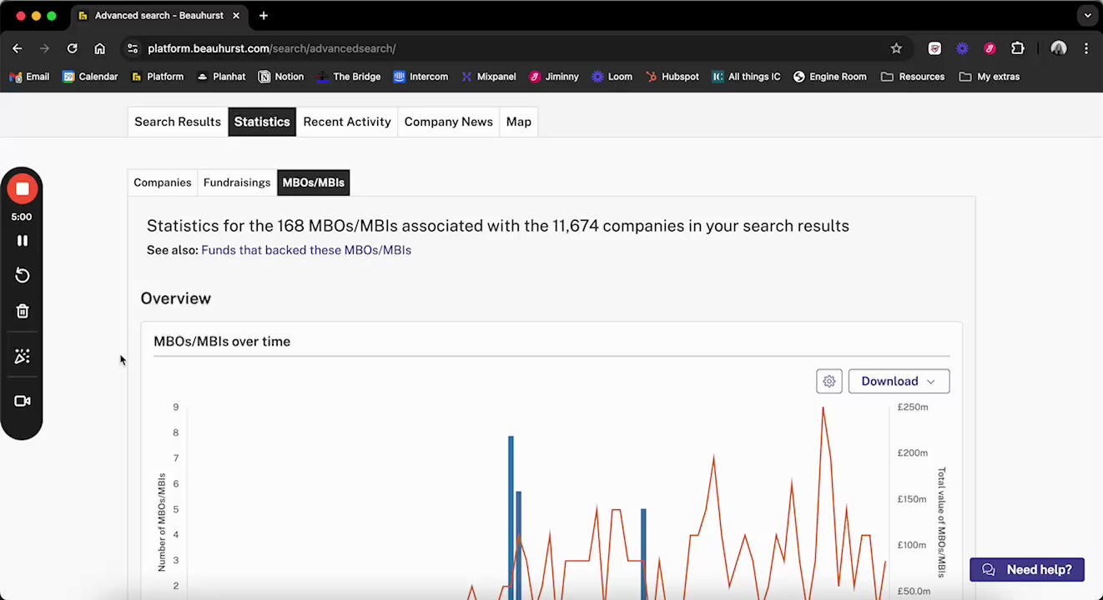This screenshot has height=600, width=1103.
Task: Open the Hubspot bookmark
Action: click(x=672, y=77)
